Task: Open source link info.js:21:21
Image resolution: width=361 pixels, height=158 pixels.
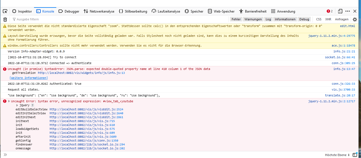Action: [344, 52]
